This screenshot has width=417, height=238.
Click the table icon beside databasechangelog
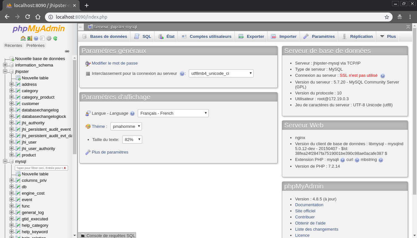click(18, 110)
